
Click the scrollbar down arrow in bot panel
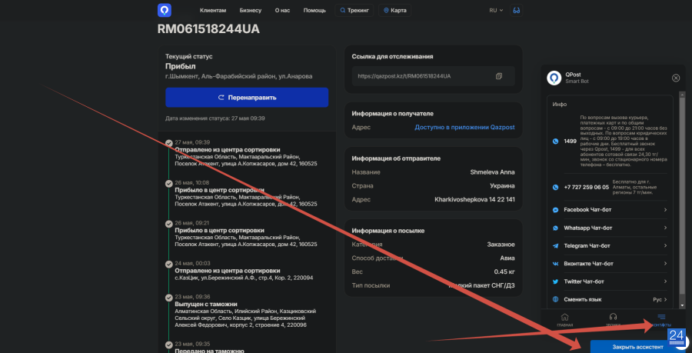point(682,305)
